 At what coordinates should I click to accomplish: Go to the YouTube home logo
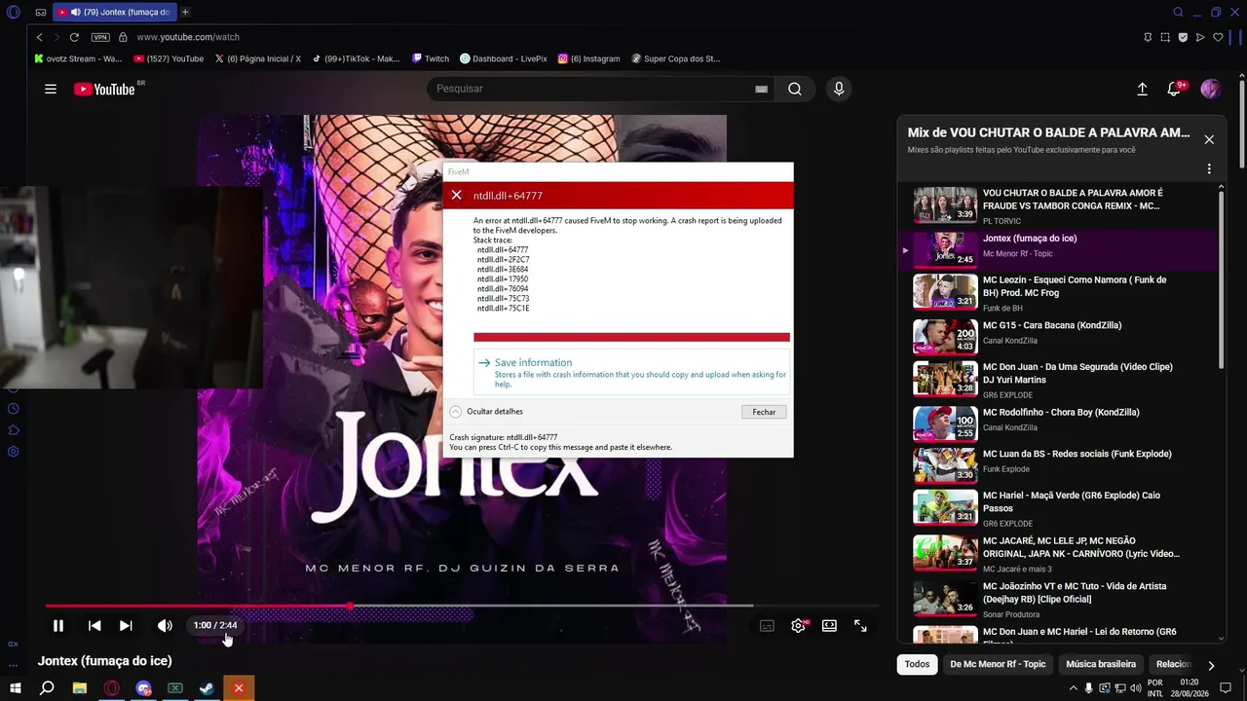(104, 90)
